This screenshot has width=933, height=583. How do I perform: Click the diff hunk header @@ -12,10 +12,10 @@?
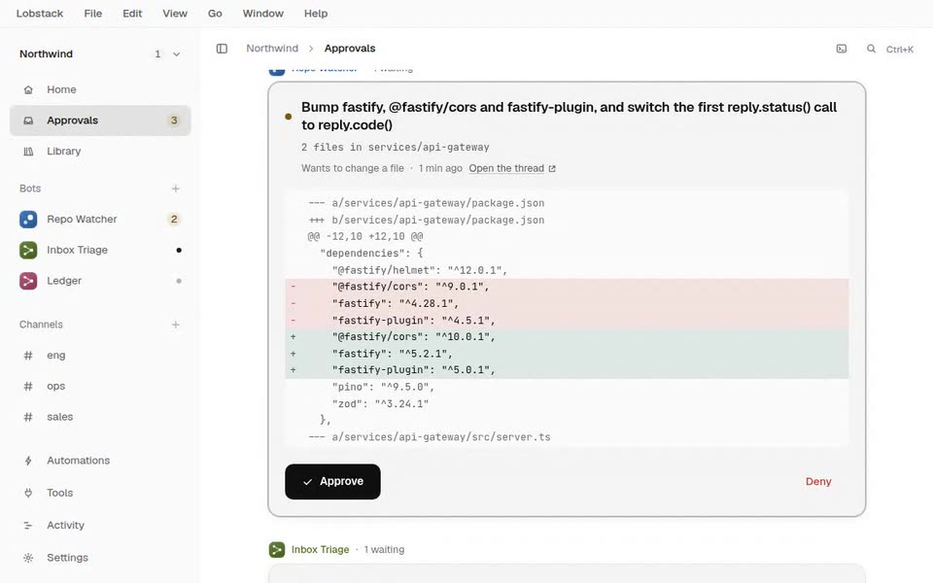(x=567, y=237)
